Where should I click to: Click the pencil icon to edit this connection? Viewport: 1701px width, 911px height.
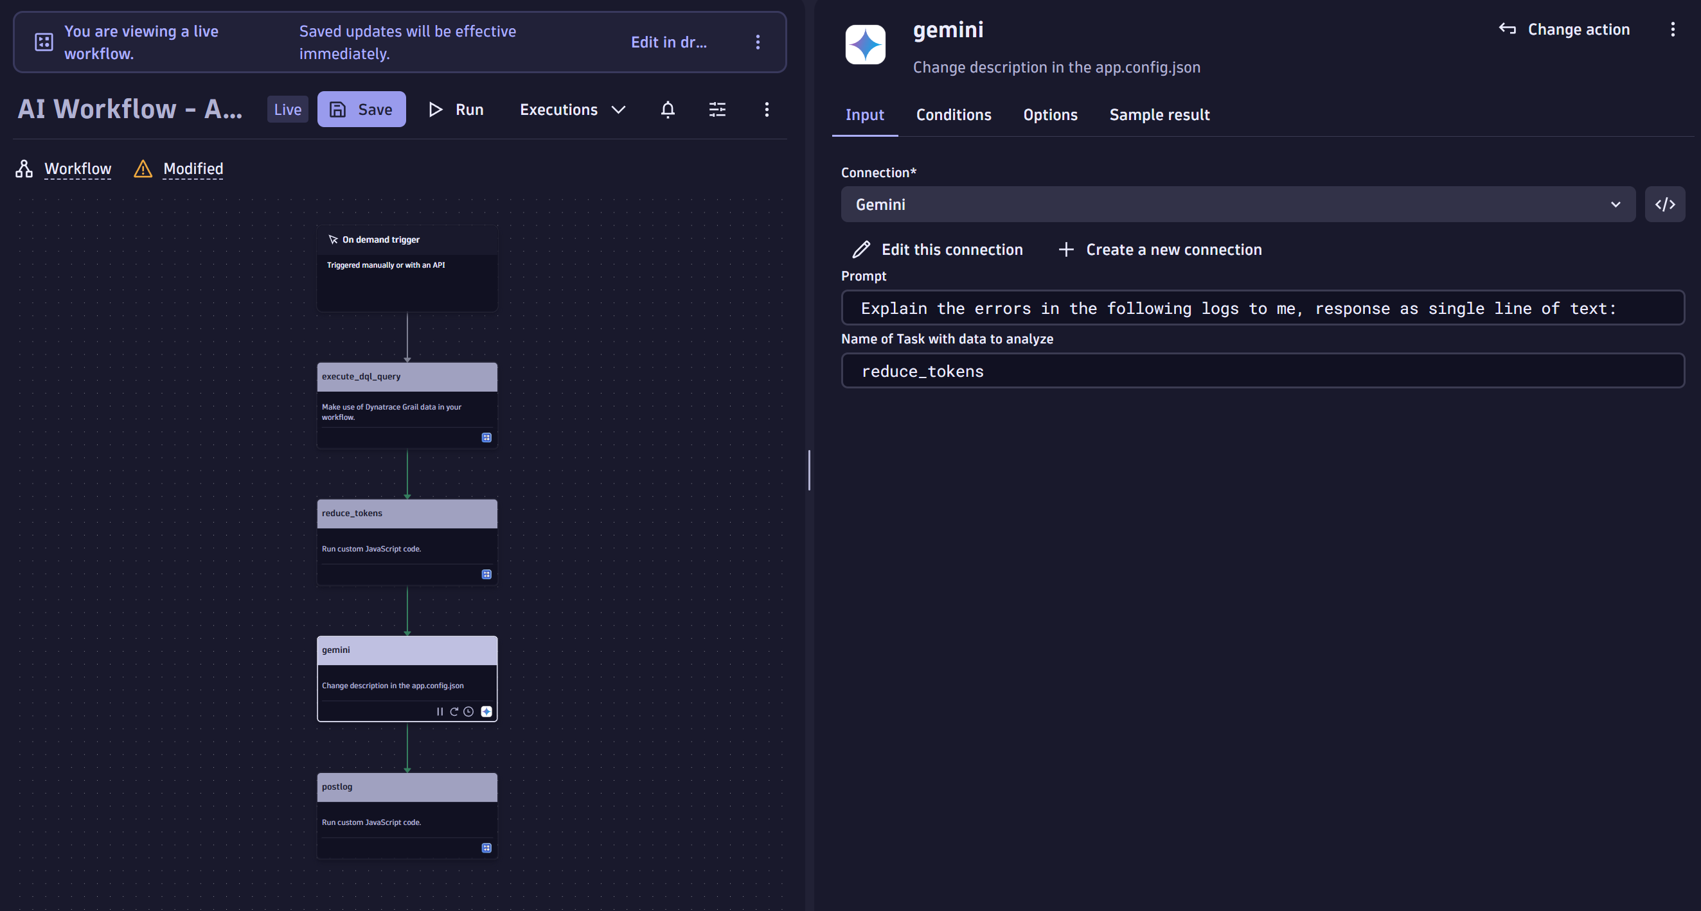point(860,248)
